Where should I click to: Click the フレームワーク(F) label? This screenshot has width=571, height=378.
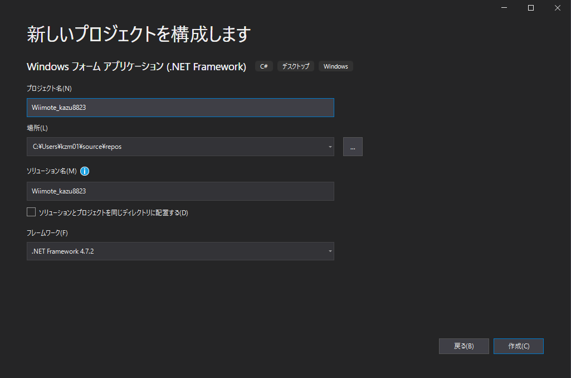point(49,230)
